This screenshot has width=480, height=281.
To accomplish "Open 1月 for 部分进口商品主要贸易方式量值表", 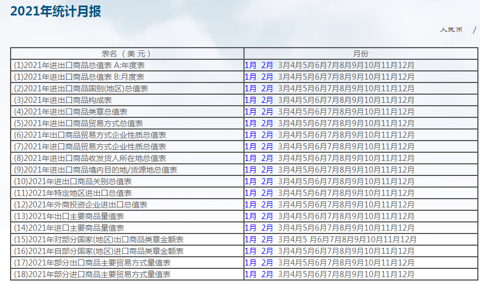I will click(251, 274).
